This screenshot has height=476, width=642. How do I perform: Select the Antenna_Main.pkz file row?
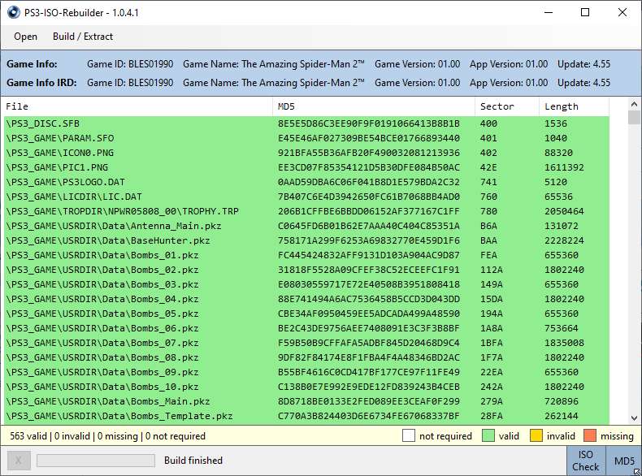pos(306,226)
